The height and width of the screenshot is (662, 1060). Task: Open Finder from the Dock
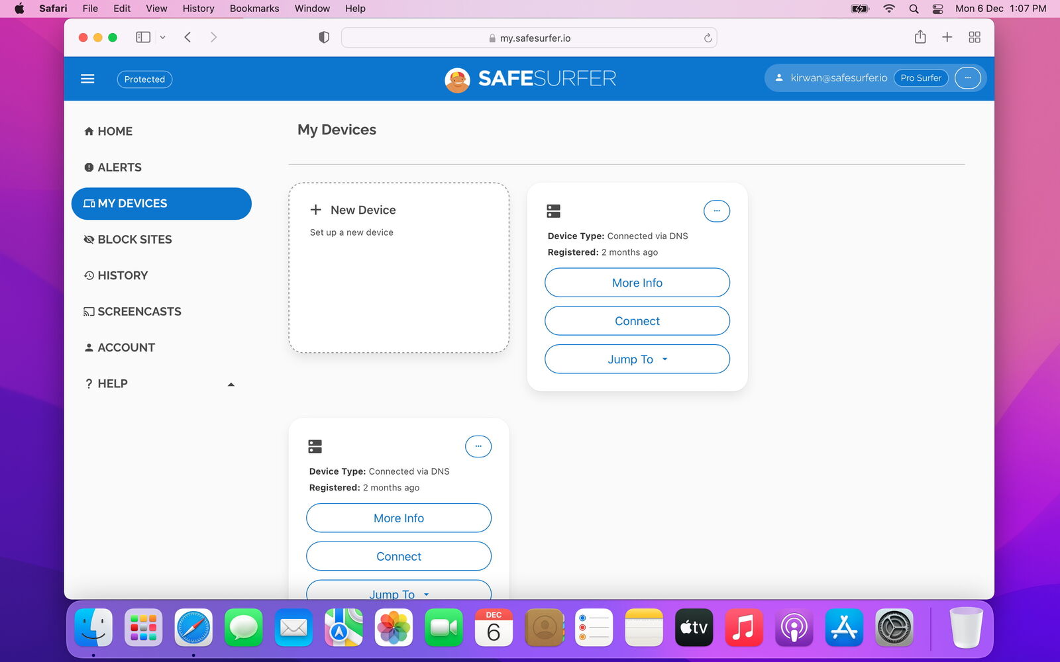[93, 627]
